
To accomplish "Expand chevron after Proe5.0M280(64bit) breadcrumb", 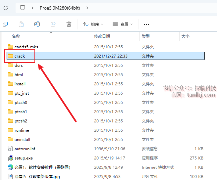I will pos(87,8).
